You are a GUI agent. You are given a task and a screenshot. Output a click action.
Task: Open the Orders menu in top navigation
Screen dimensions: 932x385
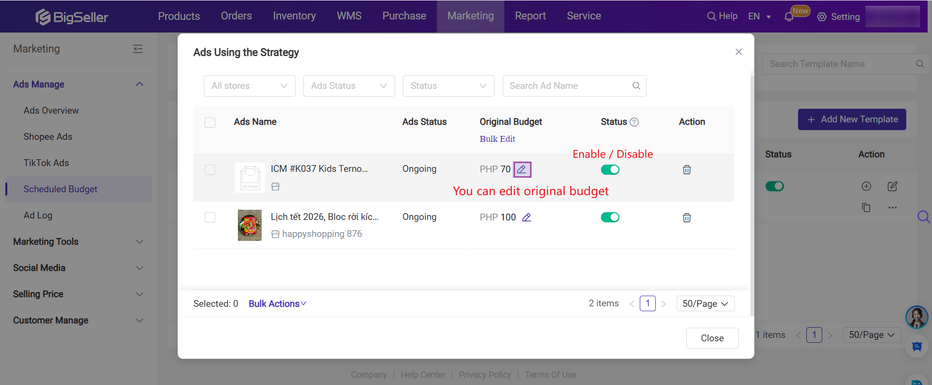click(x=236, y=16)
